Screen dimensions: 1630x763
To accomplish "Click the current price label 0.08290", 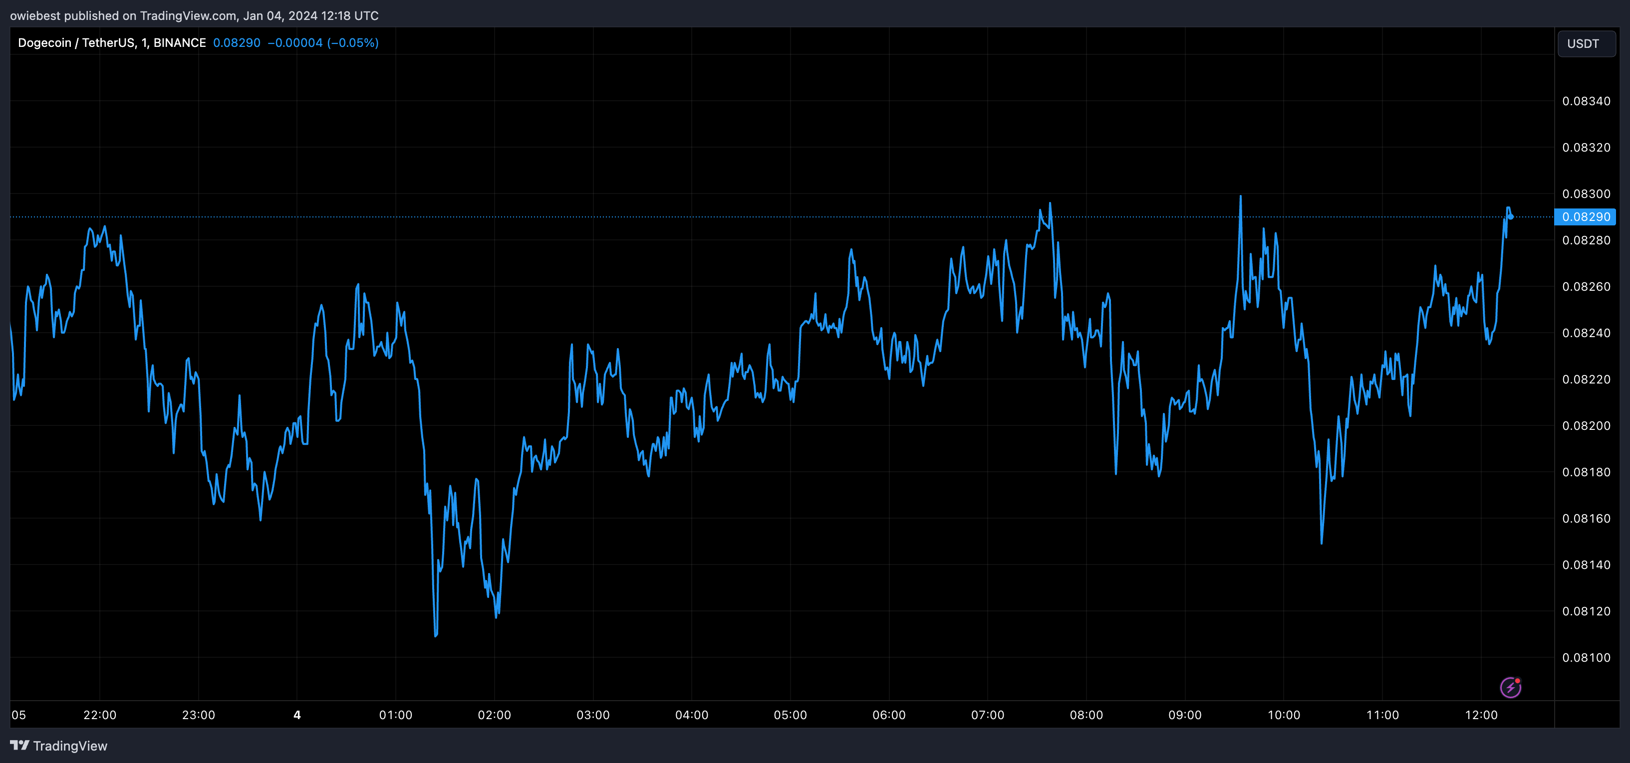I will pyautogui.click(x=1586, y=217).
